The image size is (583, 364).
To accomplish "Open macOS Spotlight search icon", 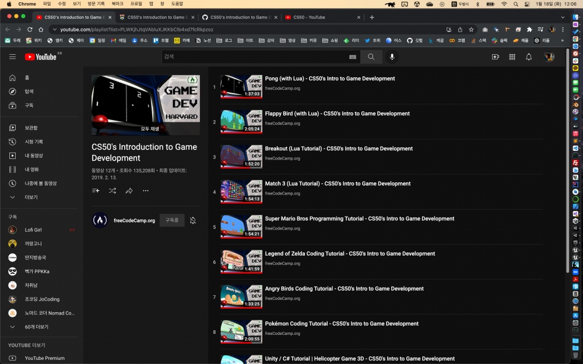I will pyautogui.click(x=516, y=3).
